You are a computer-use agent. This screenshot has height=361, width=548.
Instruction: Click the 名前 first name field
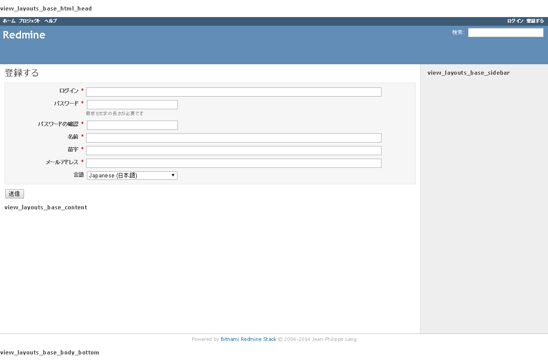pyautogui.click(x=233, y=138)
